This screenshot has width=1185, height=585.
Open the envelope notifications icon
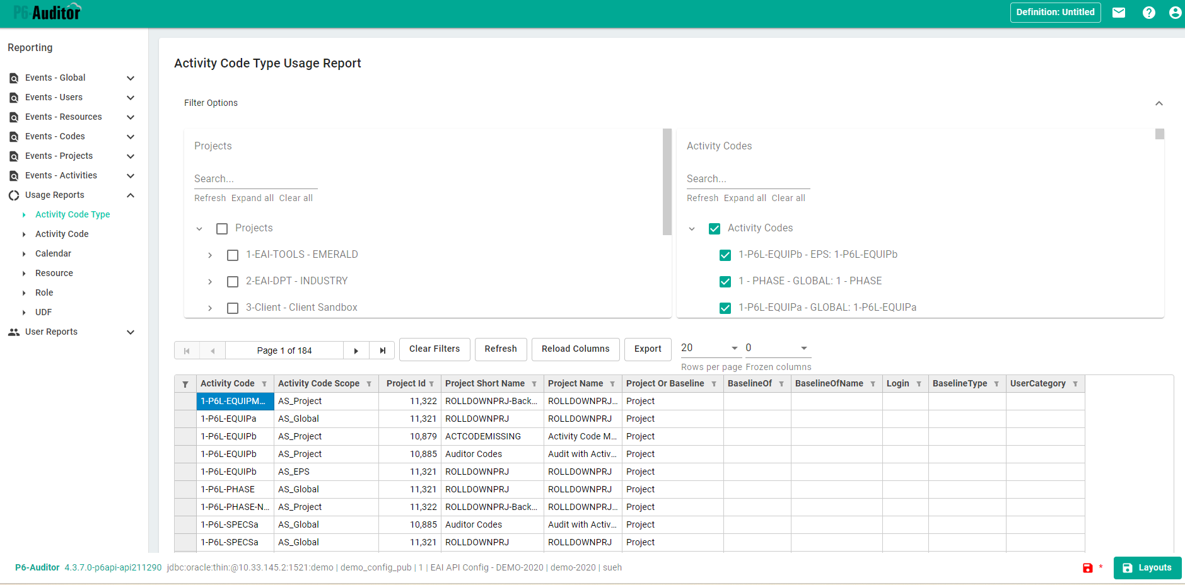click(x=1118, y=13)
